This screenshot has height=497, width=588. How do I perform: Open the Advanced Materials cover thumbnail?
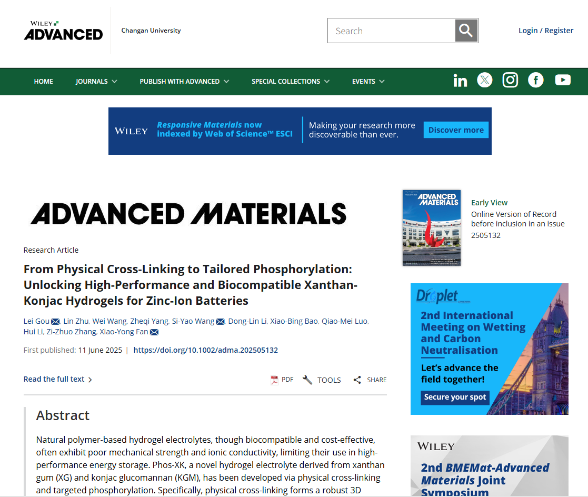431,227
